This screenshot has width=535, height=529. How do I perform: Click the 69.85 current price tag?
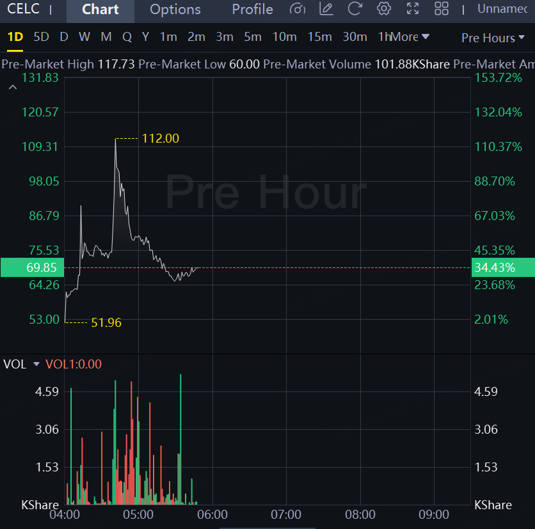33,267
